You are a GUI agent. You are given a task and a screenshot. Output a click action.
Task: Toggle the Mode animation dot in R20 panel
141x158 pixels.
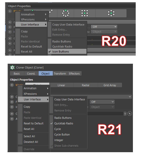pyautogui.click(x=10, y=11)
